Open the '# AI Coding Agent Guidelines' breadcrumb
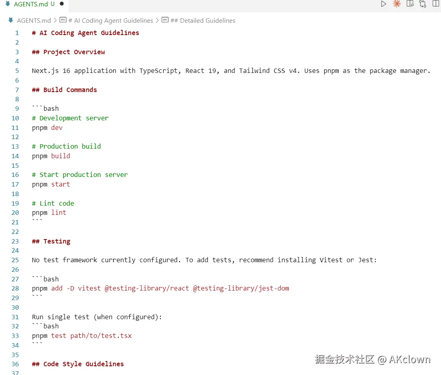441x375 pixels. 110,20
